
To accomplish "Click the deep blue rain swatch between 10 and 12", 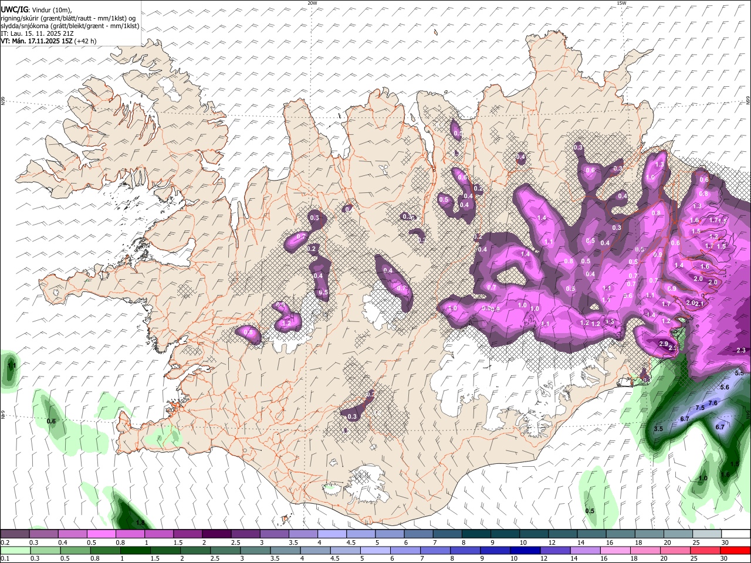I will (526, 550).
